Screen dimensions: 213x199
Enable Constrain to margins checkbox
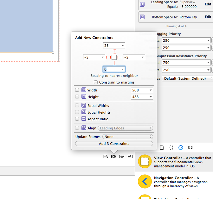pyautogui.click(x=96, y=82)
